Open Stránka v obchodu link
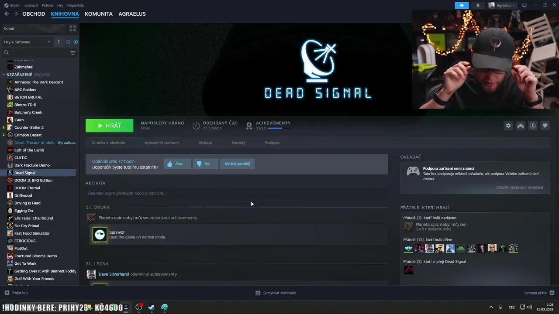Viewport: 559px width, 314px height. pyautogui.click(x=108, y=143)
